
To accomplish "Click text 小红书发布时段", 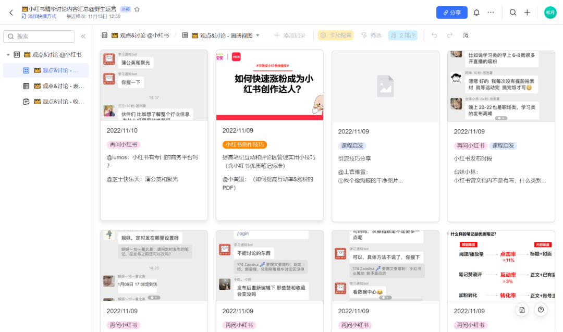I will click(473, 158).
